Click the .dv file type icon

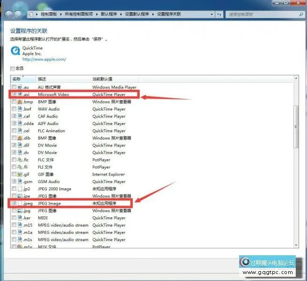tap(20, 152)
